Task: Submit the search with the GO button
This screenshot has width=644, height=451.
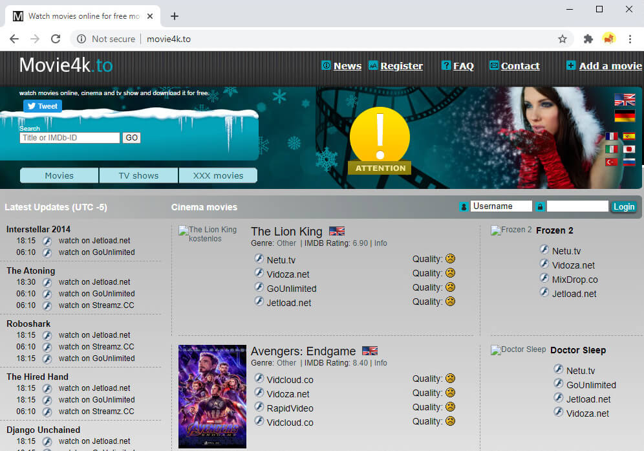Action: (x=131, y=138)
